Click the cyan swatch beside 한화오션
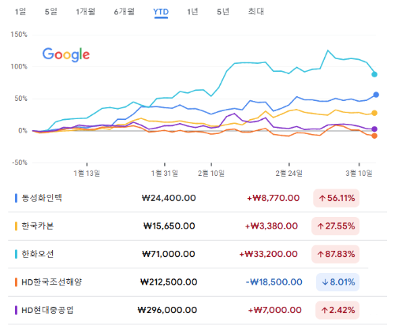This screenshot has height=336, width=406. pos(16,254)
